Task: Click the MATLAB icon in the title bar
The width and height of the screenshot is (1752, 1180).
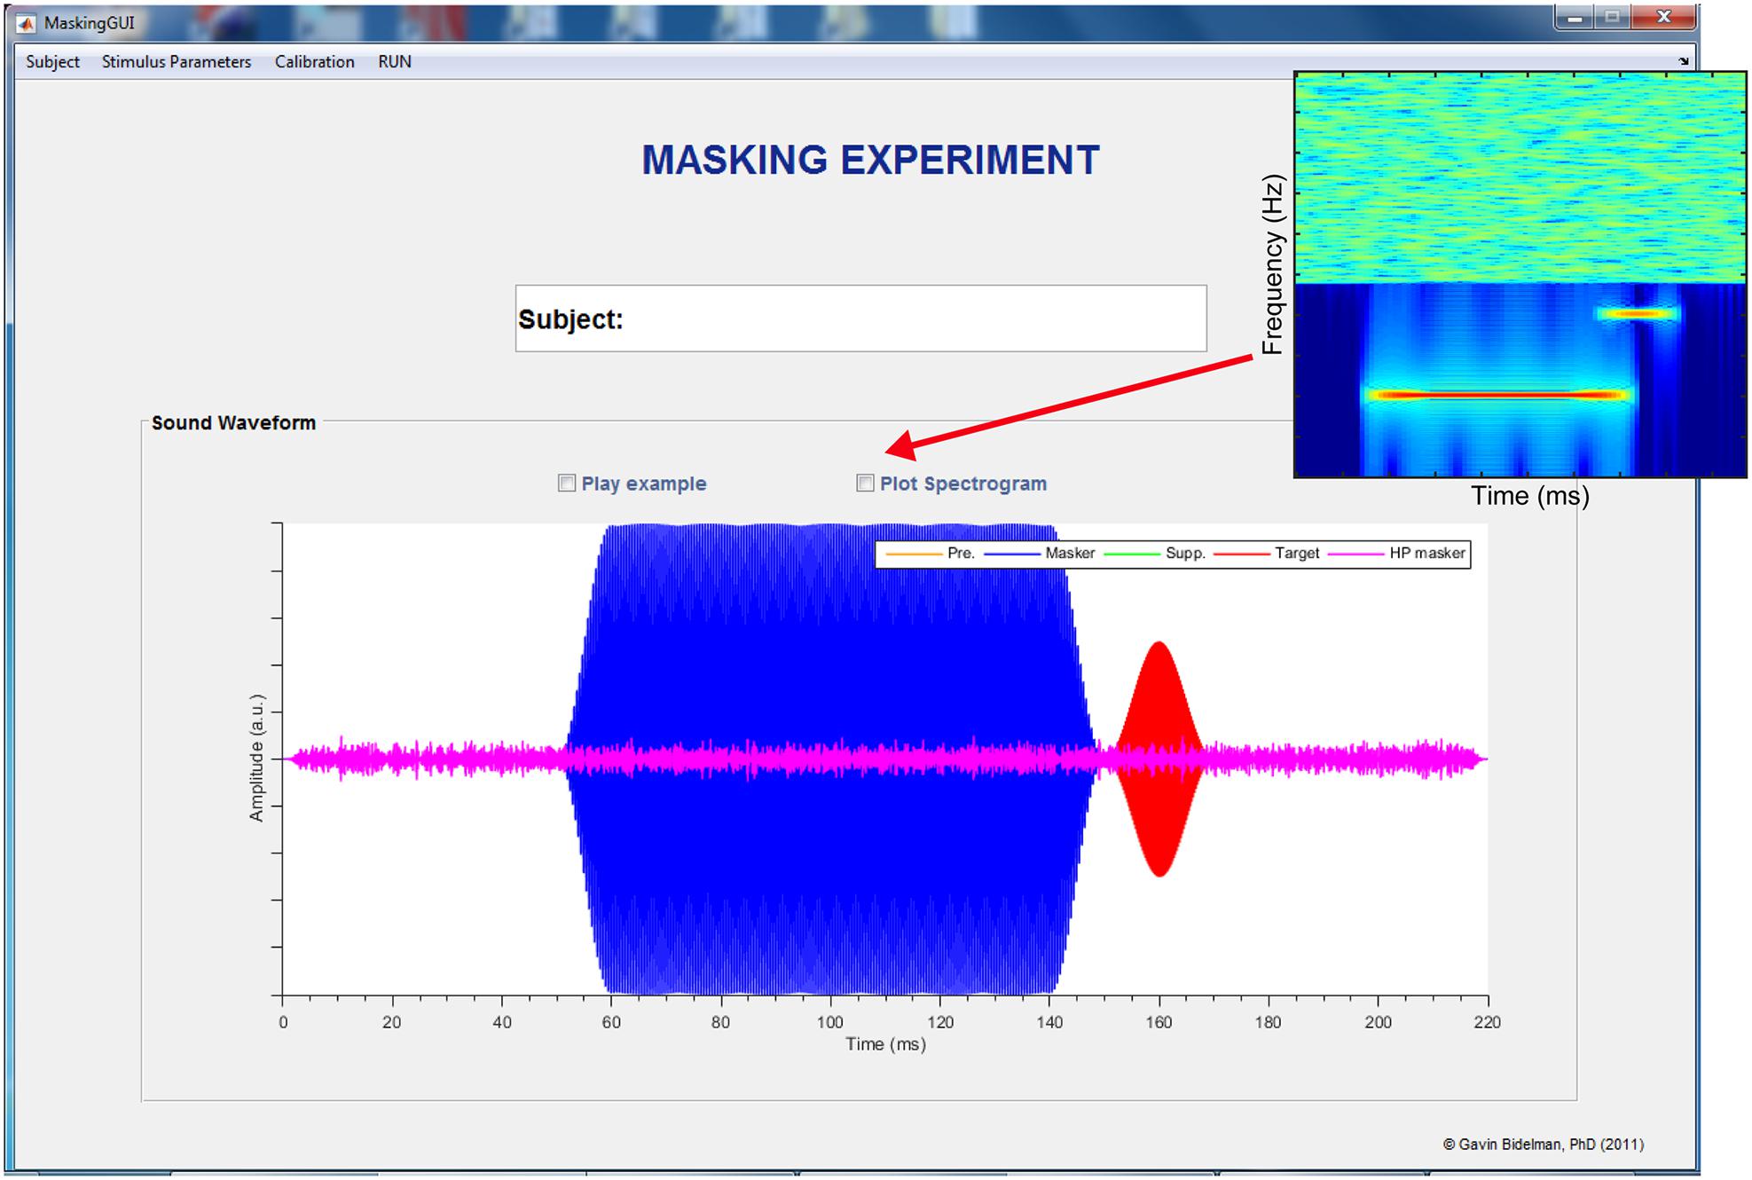Action: 27,23
